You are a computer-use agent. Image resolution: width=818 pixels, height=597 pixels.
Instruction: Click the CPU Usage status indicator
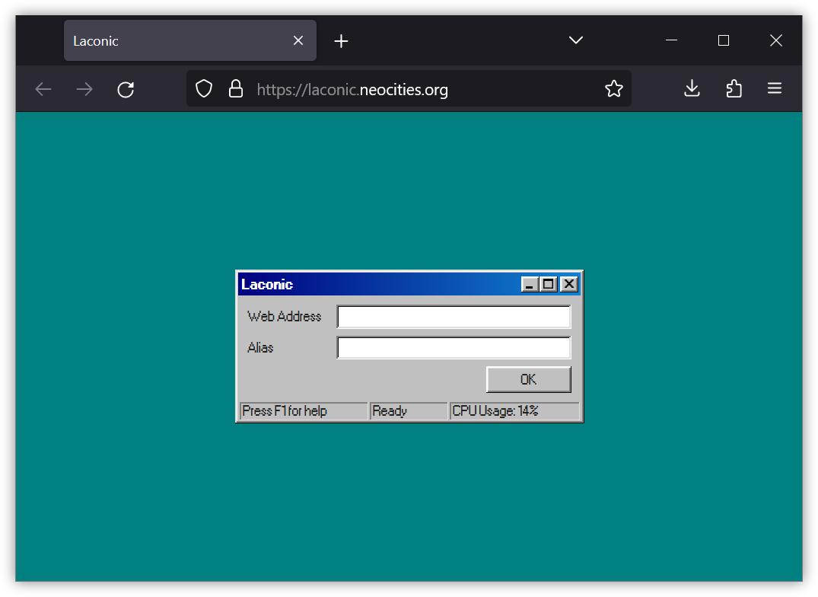point(515,410)
